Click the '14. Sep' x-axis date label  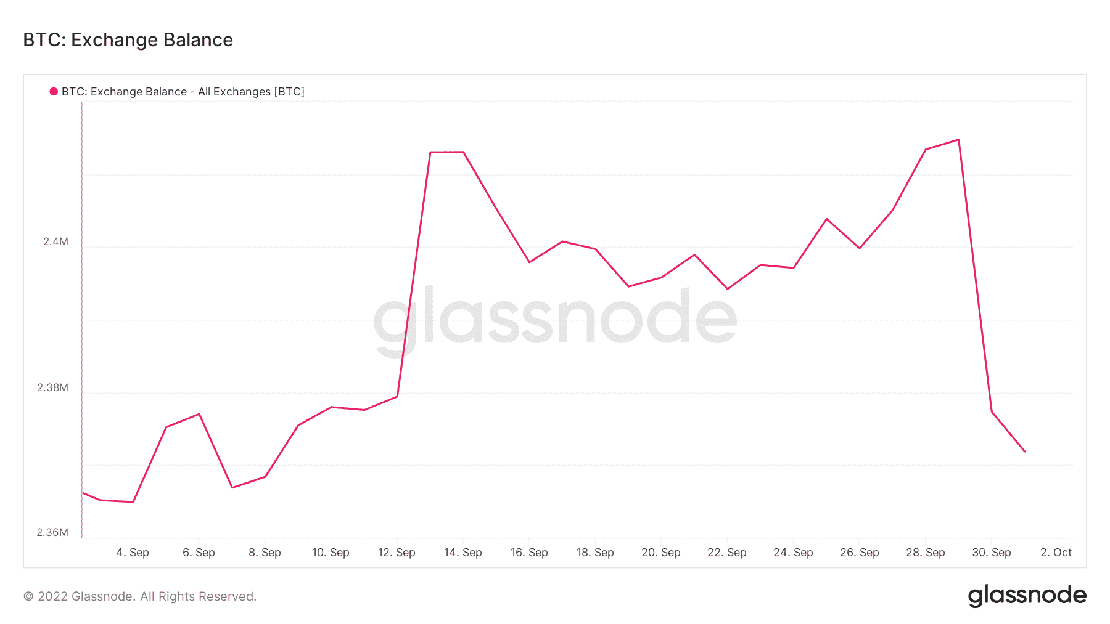point(463,553)
